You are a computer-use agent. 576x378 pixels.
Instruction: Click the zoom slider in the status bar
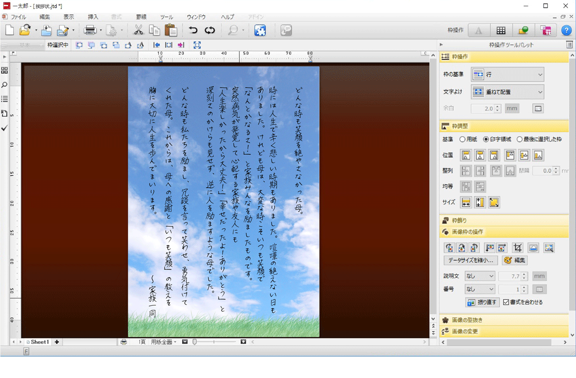(x=214, y=342)
